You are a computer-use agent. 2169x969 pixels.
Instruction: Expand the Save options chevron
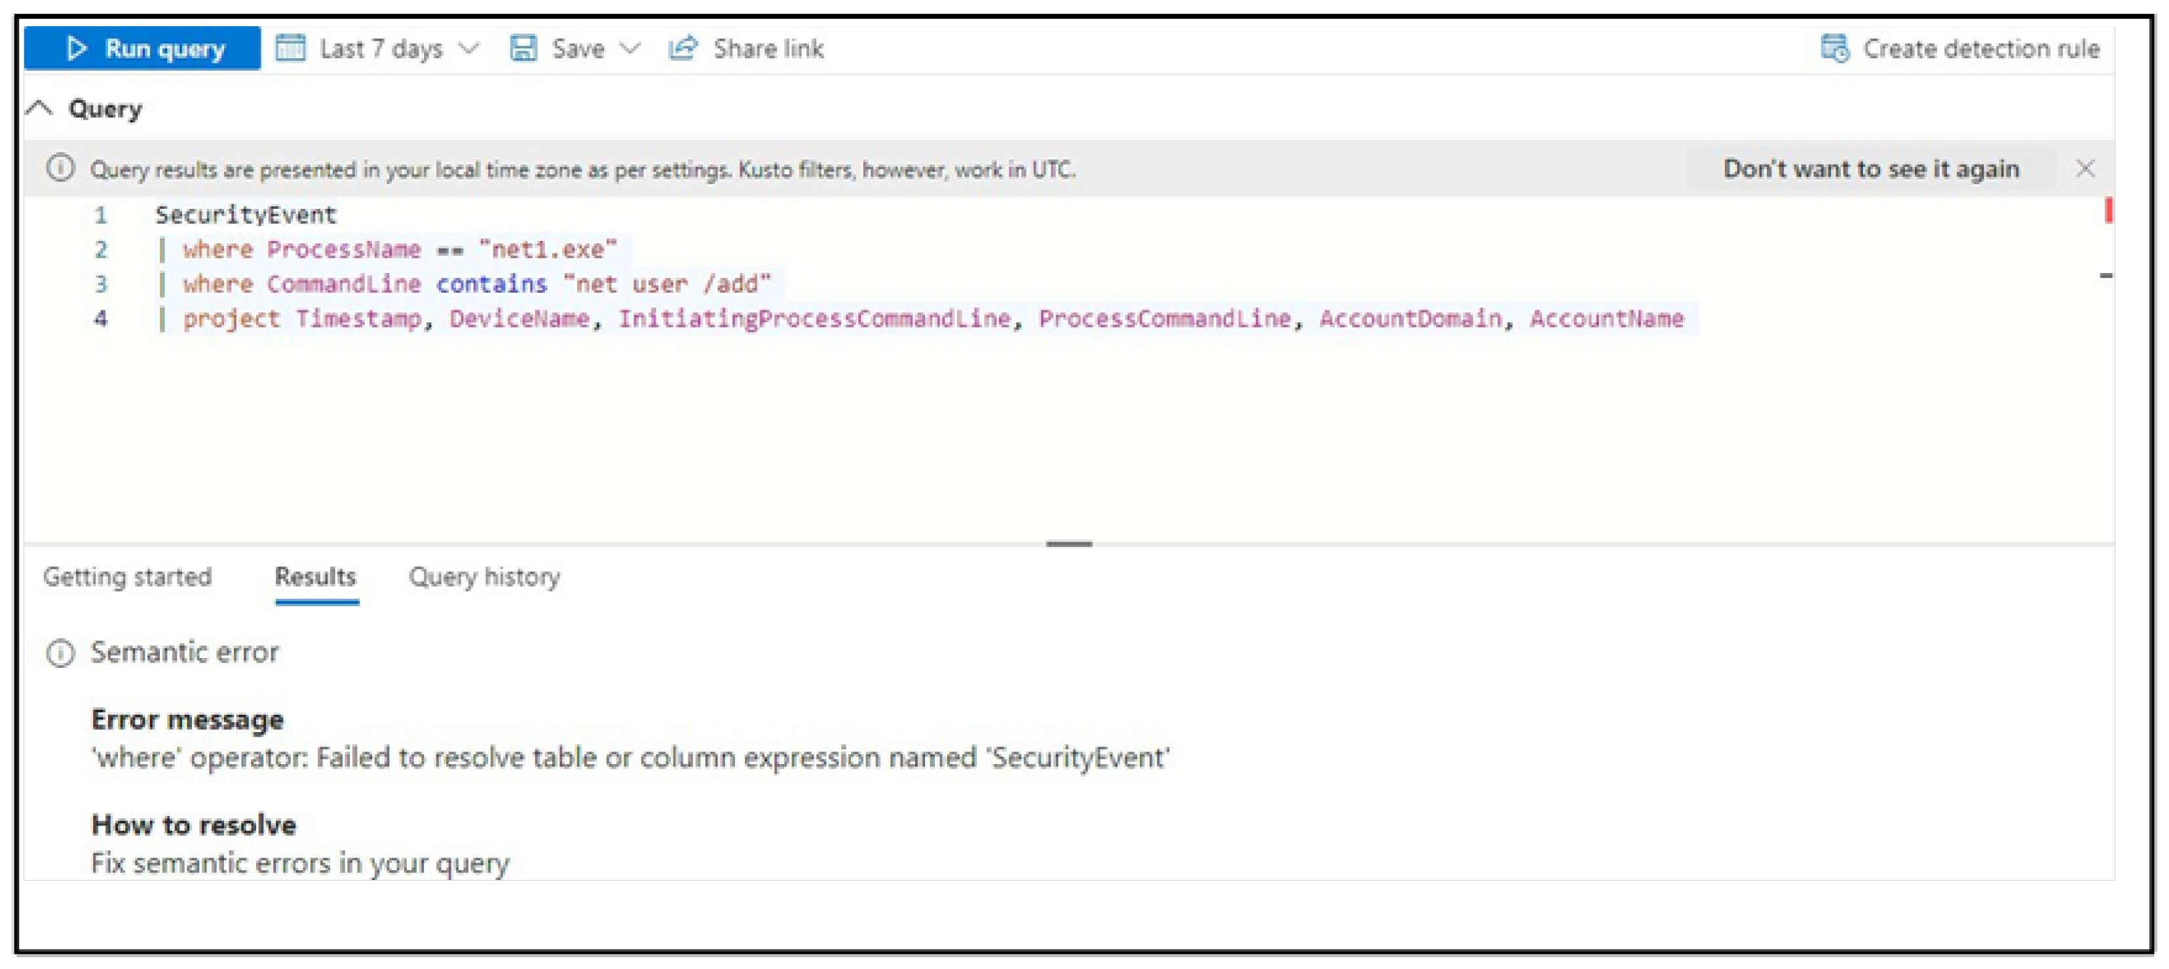click(x=630, y=48)
